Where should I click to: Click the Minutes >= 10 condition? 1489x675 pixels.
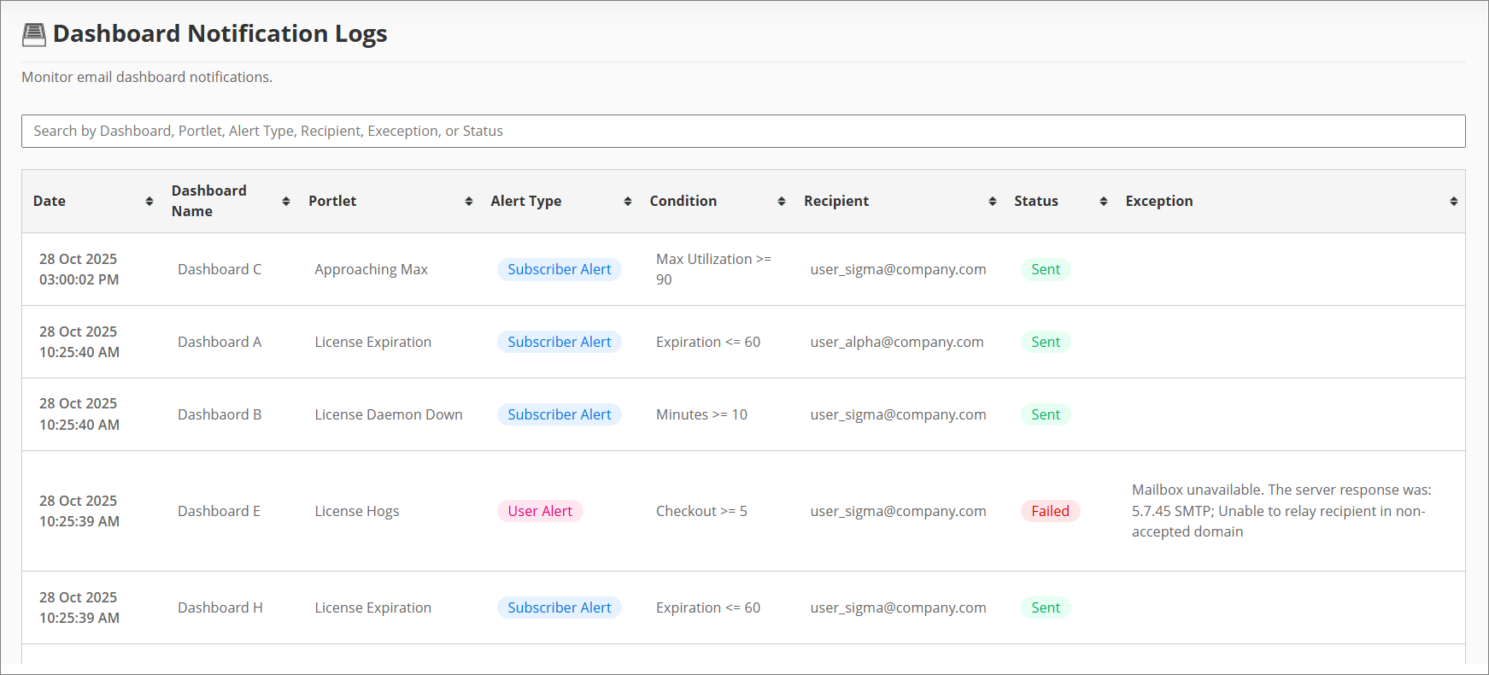[x=701, y=414]
